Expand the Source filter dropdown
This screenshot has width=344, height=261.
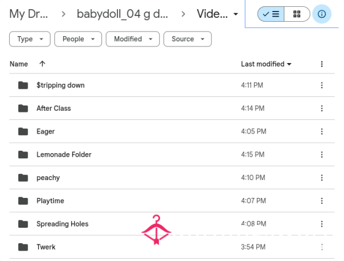[187, 39]
